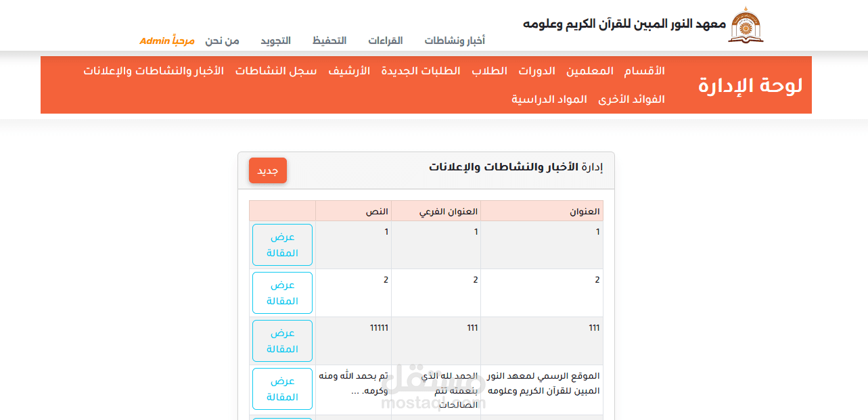Click عرض المقالة for row titled 2
This screenshot has height=420, width=868.
point(282,293)
